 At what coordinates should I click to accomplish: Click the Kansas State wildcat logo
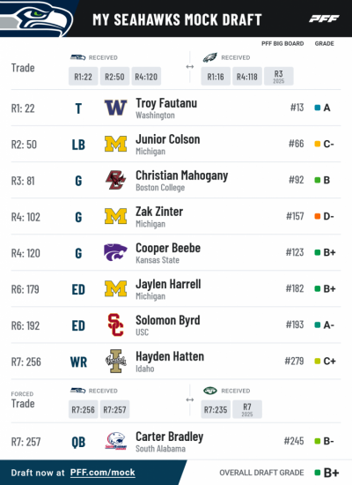[x=115, y=252]
